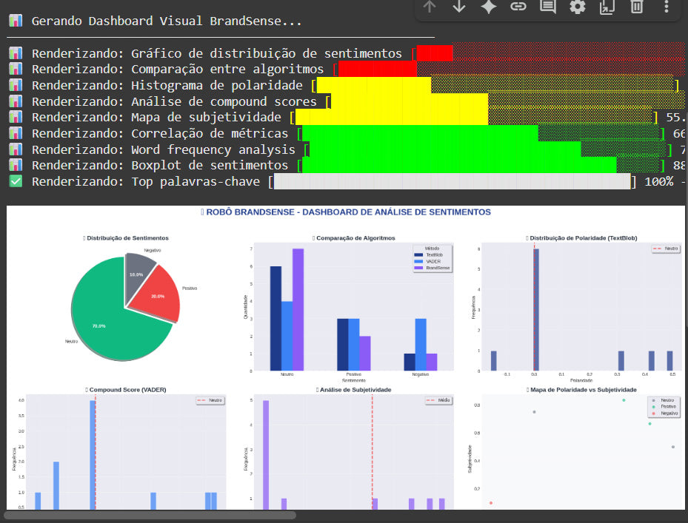Add a comment to this cell

tap(548, 7)
